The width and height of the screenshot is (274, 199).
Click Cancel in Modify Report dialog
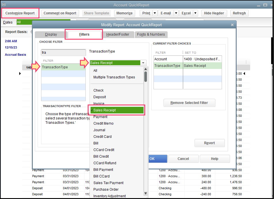point(183,159)
